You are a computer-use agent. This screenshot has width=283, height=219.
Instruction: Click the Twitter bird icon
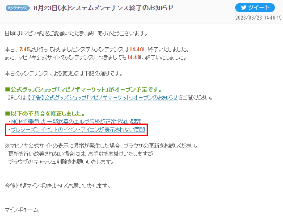pyautogui.click(x=244, y=8)
